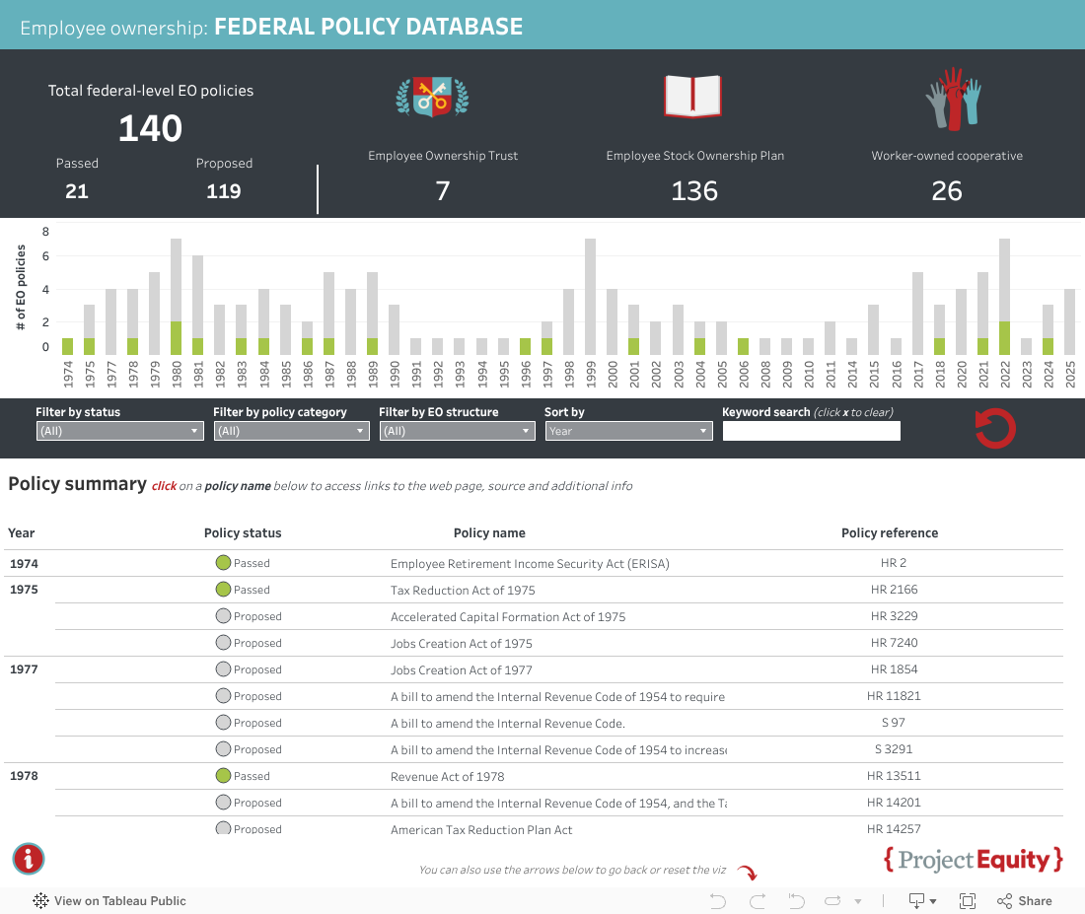1085x914 pixels.
Task: Enter full screen mode
Action: (x=968, y=900)
